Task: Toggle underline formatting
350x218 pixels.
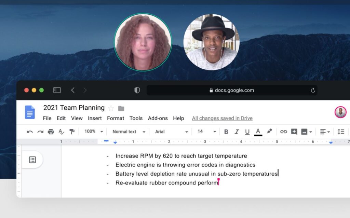Action: coord(247,132)
